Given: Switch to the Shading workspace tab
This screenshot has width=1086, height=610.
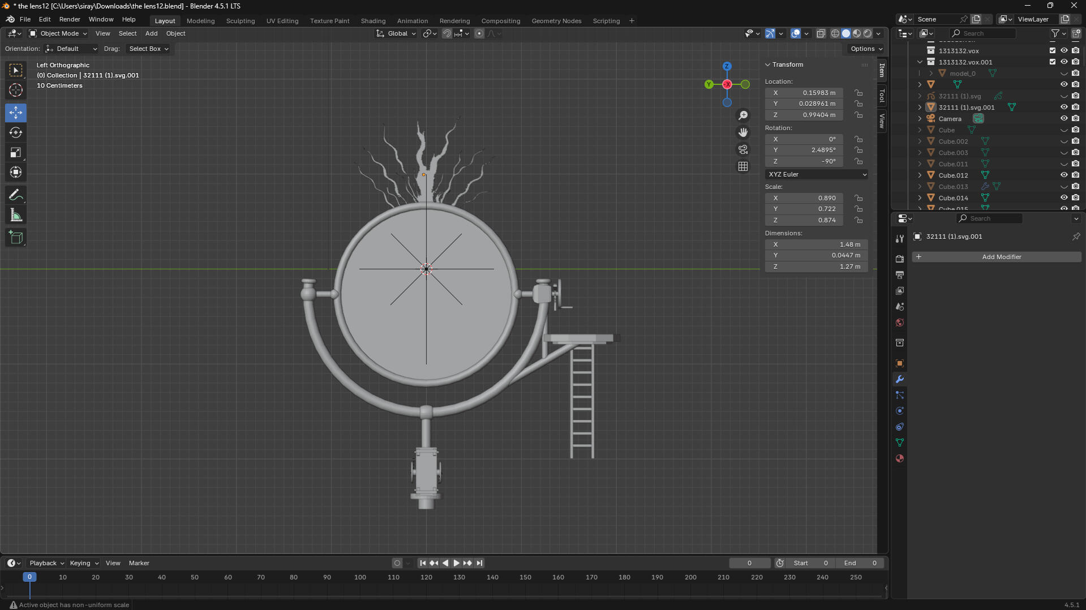Looking at the screenshot, I should (373, 21).
